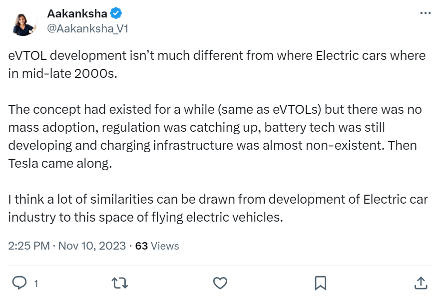Like the tweet with the heart icon

(x=220, y=283)
